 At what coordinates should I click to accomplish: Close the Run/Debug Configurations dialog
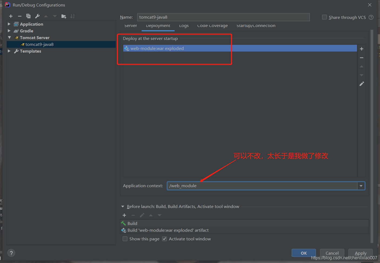tap(370, 5)
